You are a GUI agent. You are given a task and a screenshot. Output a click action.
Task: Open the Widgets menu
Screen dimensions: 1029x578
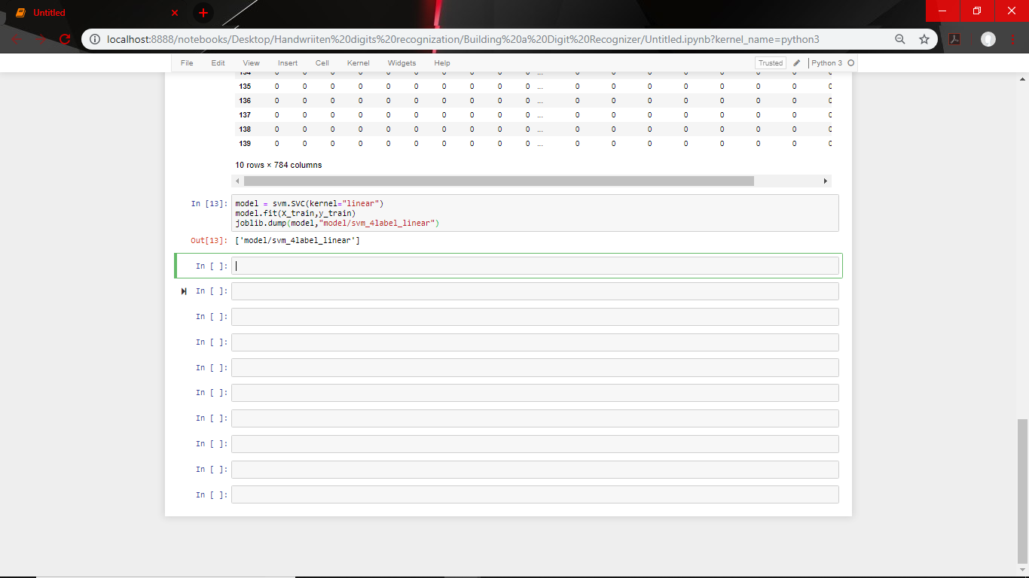(402, 62)
